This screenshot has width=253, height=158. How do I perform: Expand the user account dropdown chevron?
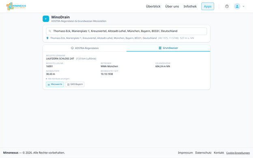coord(244,6)
